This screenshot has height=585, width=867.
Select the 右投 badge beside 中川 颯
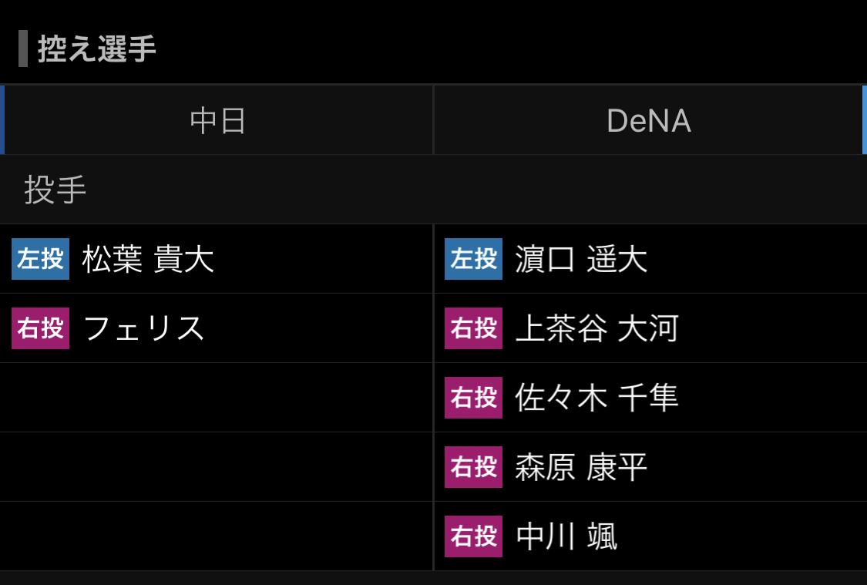473,536
